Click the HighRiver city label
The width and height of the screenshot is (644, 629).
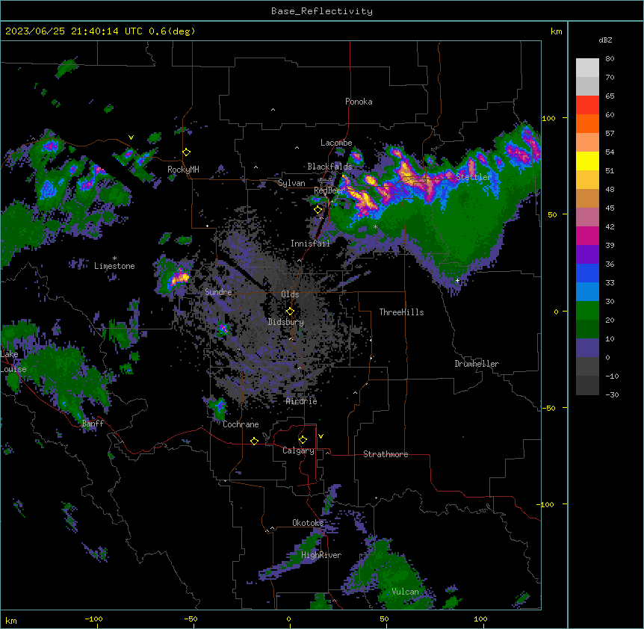pyautogui.click(x=321, y=555)
